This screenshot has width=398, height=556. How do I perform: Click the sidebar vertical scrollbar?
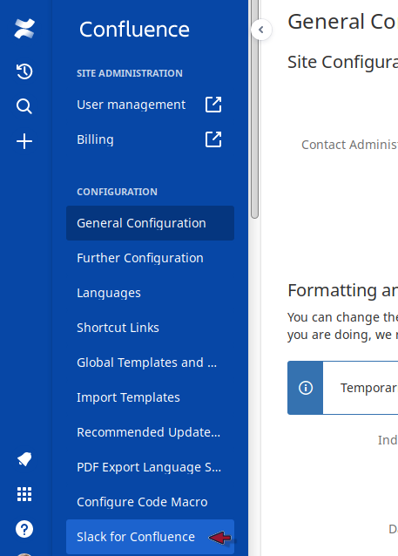254,109
